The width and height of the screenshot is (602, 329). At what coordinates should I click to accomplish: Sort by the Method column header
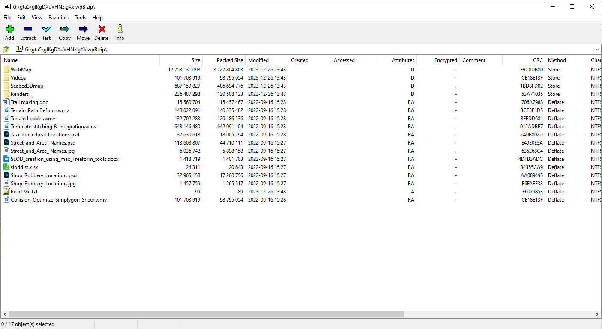[566, 60]
